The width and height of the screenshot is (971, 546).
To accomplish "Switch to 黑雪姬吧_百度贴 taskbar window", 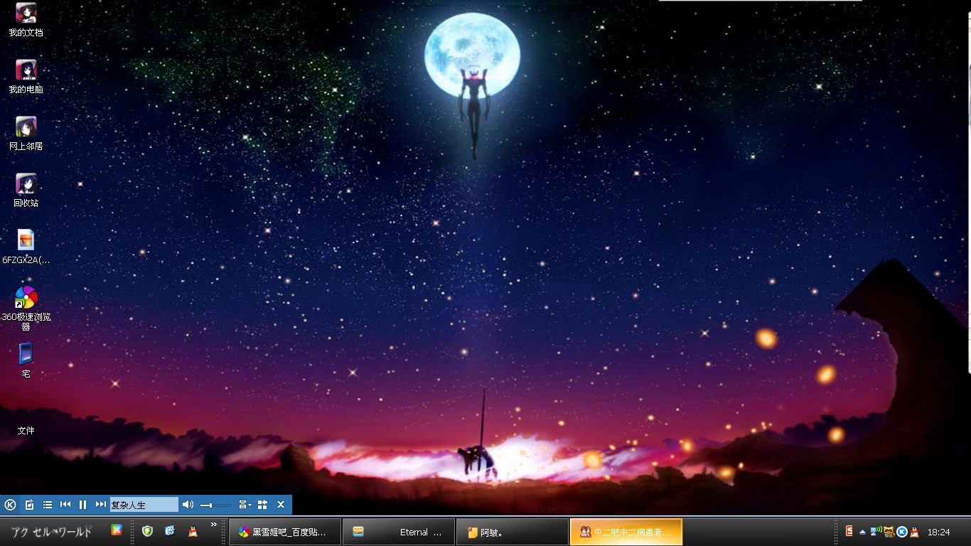I will [x=284, y=532].
